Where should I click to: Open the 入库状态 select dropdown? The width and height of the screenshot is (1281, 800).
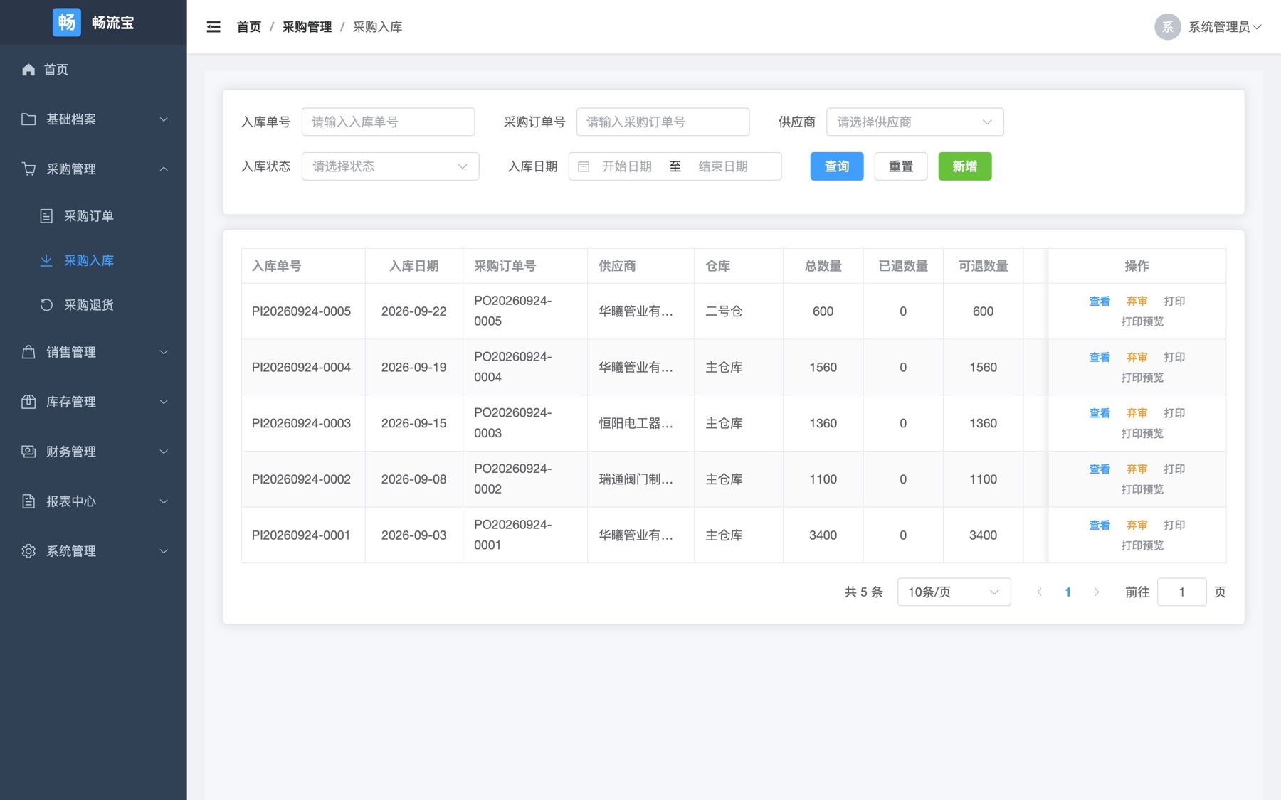[x=390, y=166]
